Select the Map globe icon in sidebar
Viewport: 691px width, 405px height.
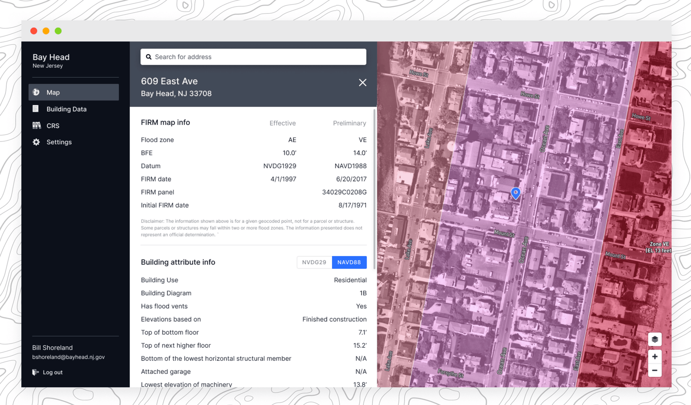(x=36, y=92)
